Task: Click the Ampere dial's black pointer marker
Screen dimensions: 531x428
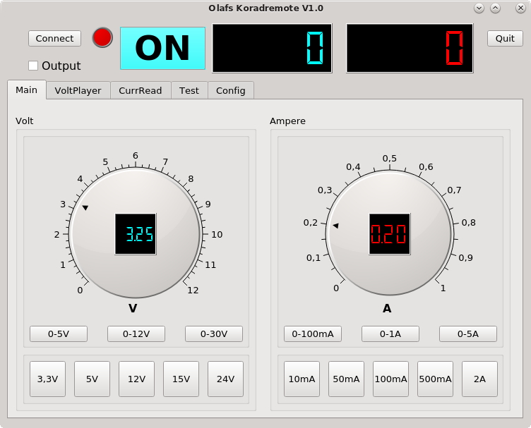Action: pos(335,226)
